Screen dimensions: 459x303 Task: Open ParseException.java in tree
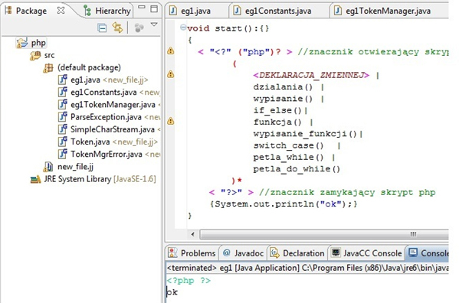pyautogui.click(x=115, y=117)
